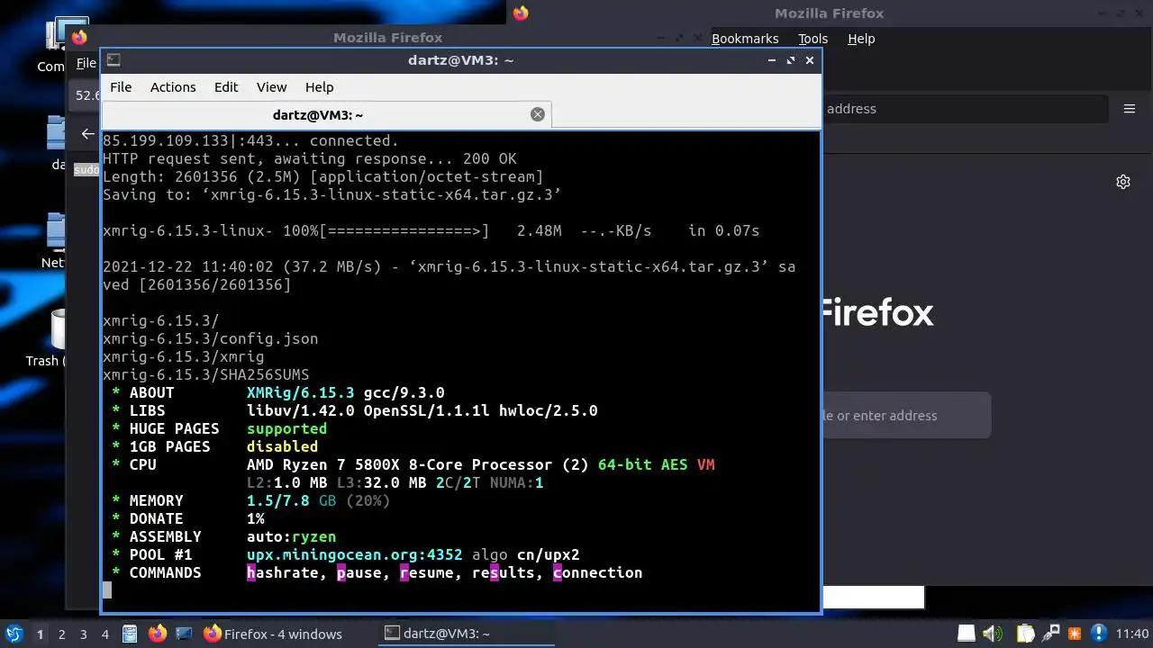Launch file manager from taskbar
This screenshot has height=648, width=1153.
[x=130, y=634]
